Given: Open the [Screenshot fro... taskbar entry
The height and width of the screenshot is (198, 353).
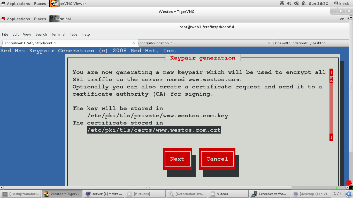Looking at the screenshot, I should [187, 194].
